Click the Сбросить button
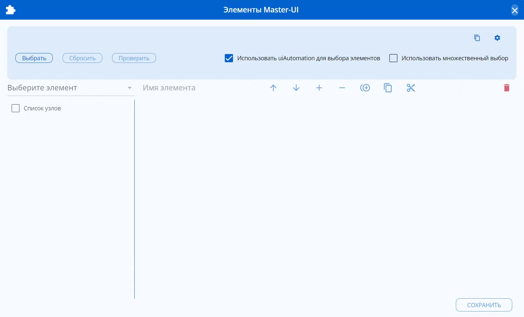The image size is (524, 317). coord(82,58)
